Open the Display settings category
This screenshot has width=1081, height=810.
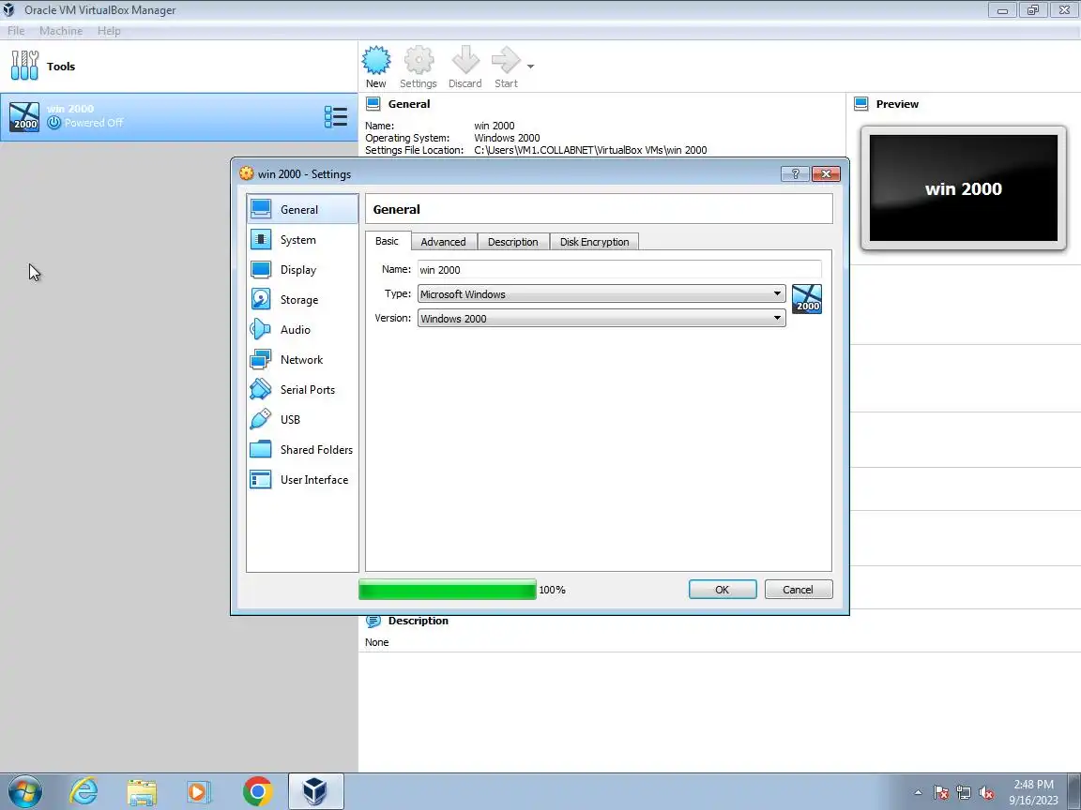(x=302, y=269)
